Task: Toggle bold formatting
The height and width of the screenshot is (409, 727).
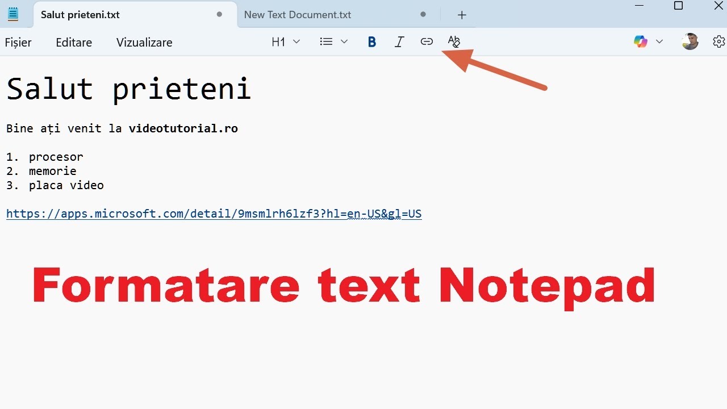Action: pos(372,42)
